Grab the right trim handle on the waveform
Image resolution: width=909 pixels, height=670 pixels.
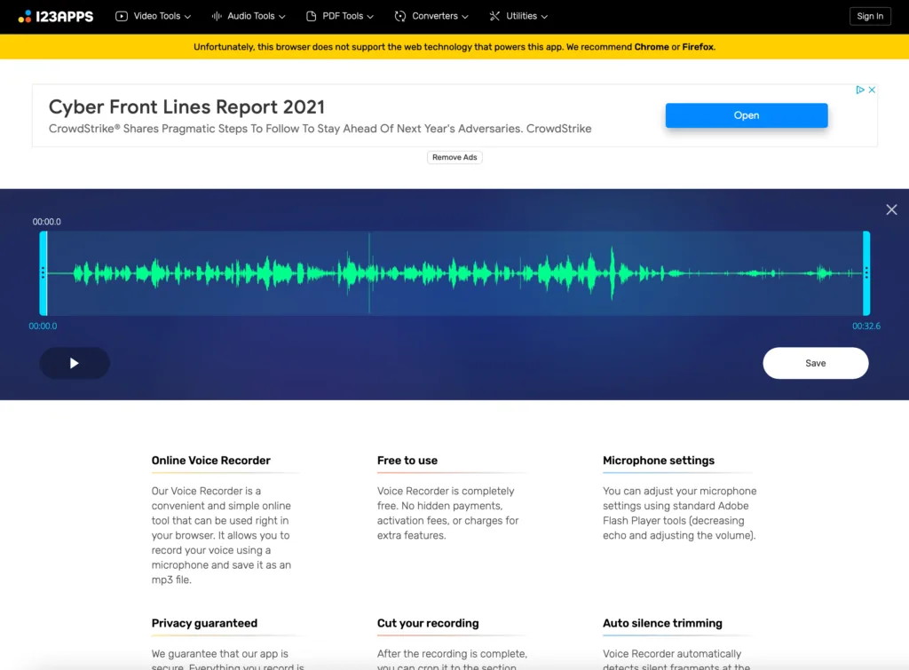point(866,273)
